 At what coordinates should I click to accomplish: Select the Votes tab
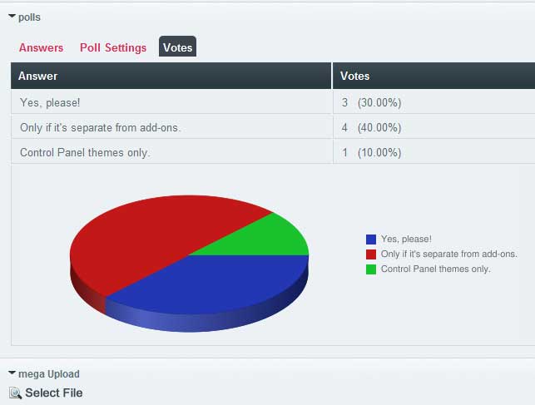[177, 47]
